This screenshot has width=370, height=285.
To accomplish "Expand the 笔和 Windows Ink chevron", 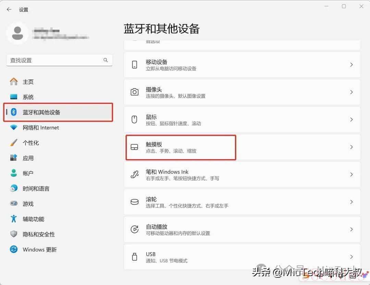I will [351, 175].
